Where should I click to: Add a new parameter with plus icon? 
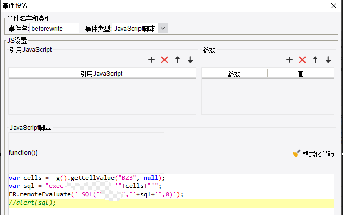pos(289,60)
